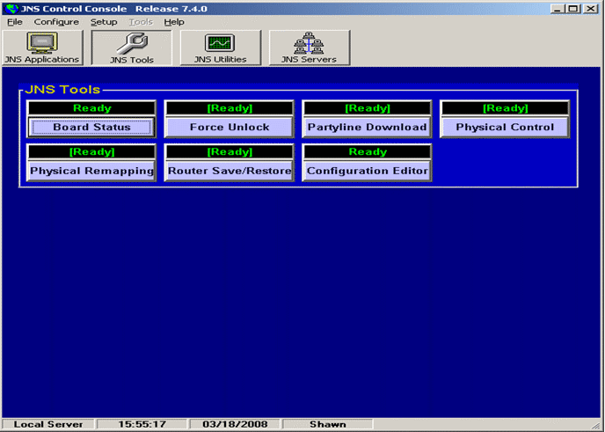Image resolution: width=605 pixels, height=432 pixels.
Task: Select the JNS Tools wrench button
Action: (x=132, y=48)
